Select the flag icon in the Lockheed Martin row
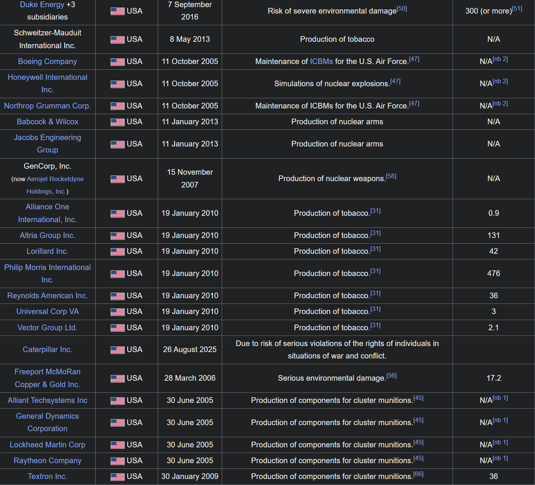Image resolution: width=535 pixels, height=485 pixels. [x=117, y=445]
